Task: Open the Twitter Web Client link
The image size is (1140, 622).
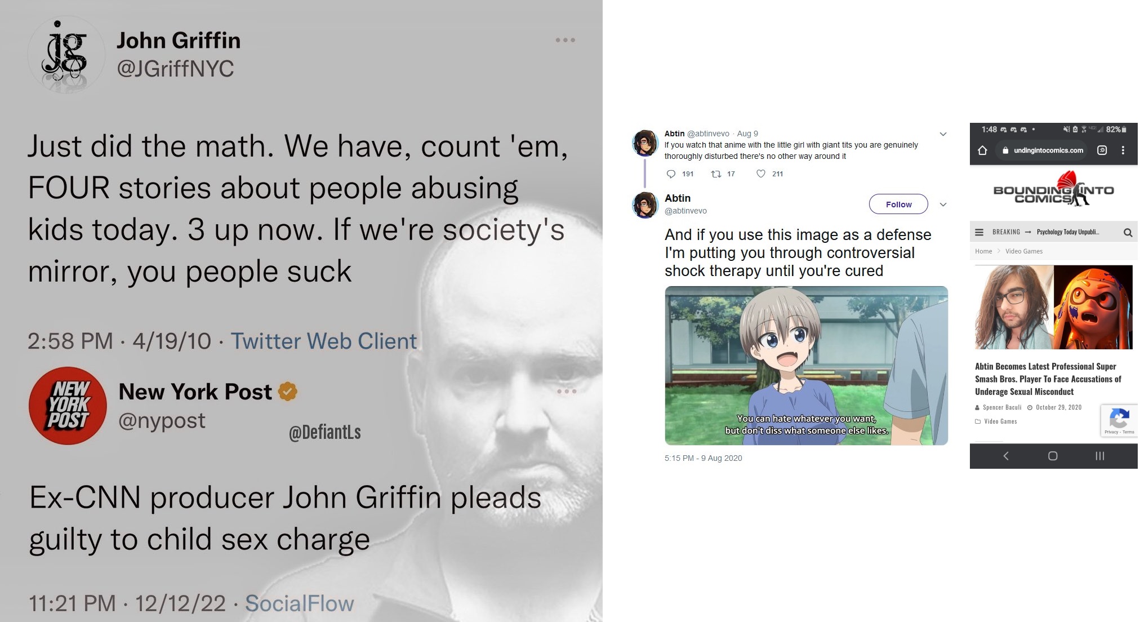Action: point(324,341)
